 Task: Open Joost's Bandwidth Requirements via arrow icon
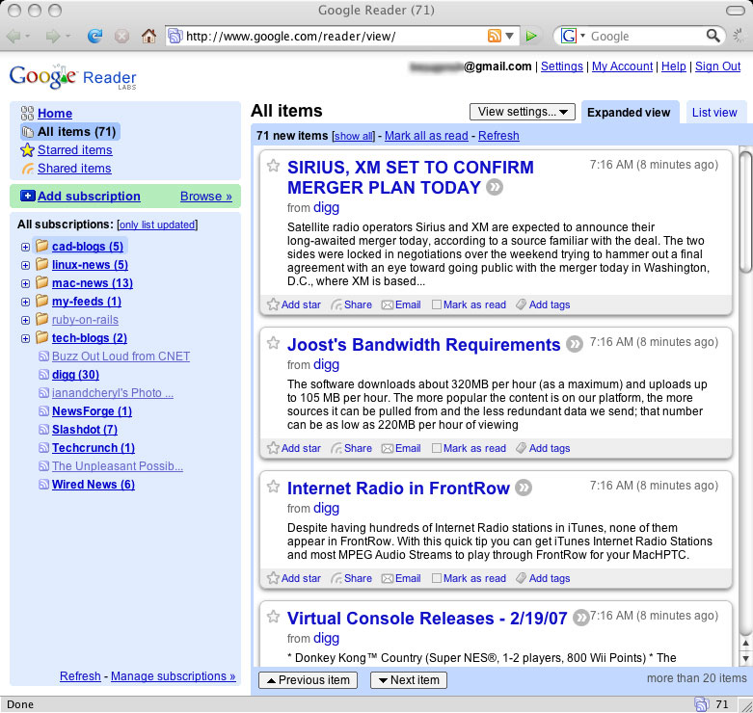[575, 345]
